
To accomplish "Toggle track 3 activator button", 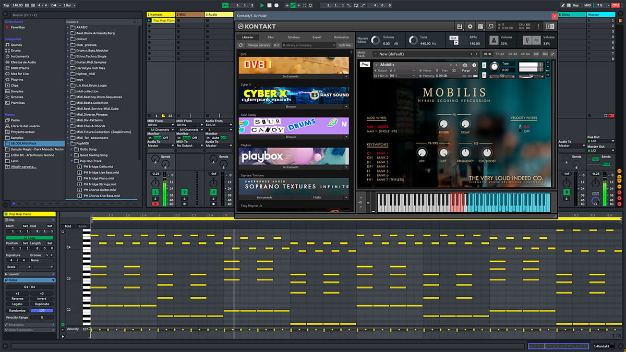I will click(x=213, y=192).
